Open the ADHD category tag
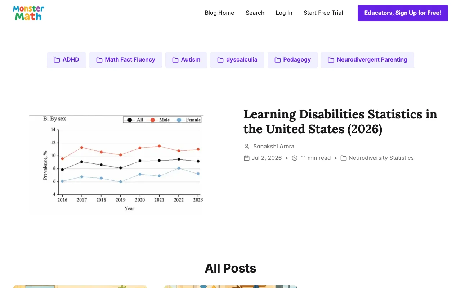Viewport: 461px width, 288px height. tap(66, 60)
